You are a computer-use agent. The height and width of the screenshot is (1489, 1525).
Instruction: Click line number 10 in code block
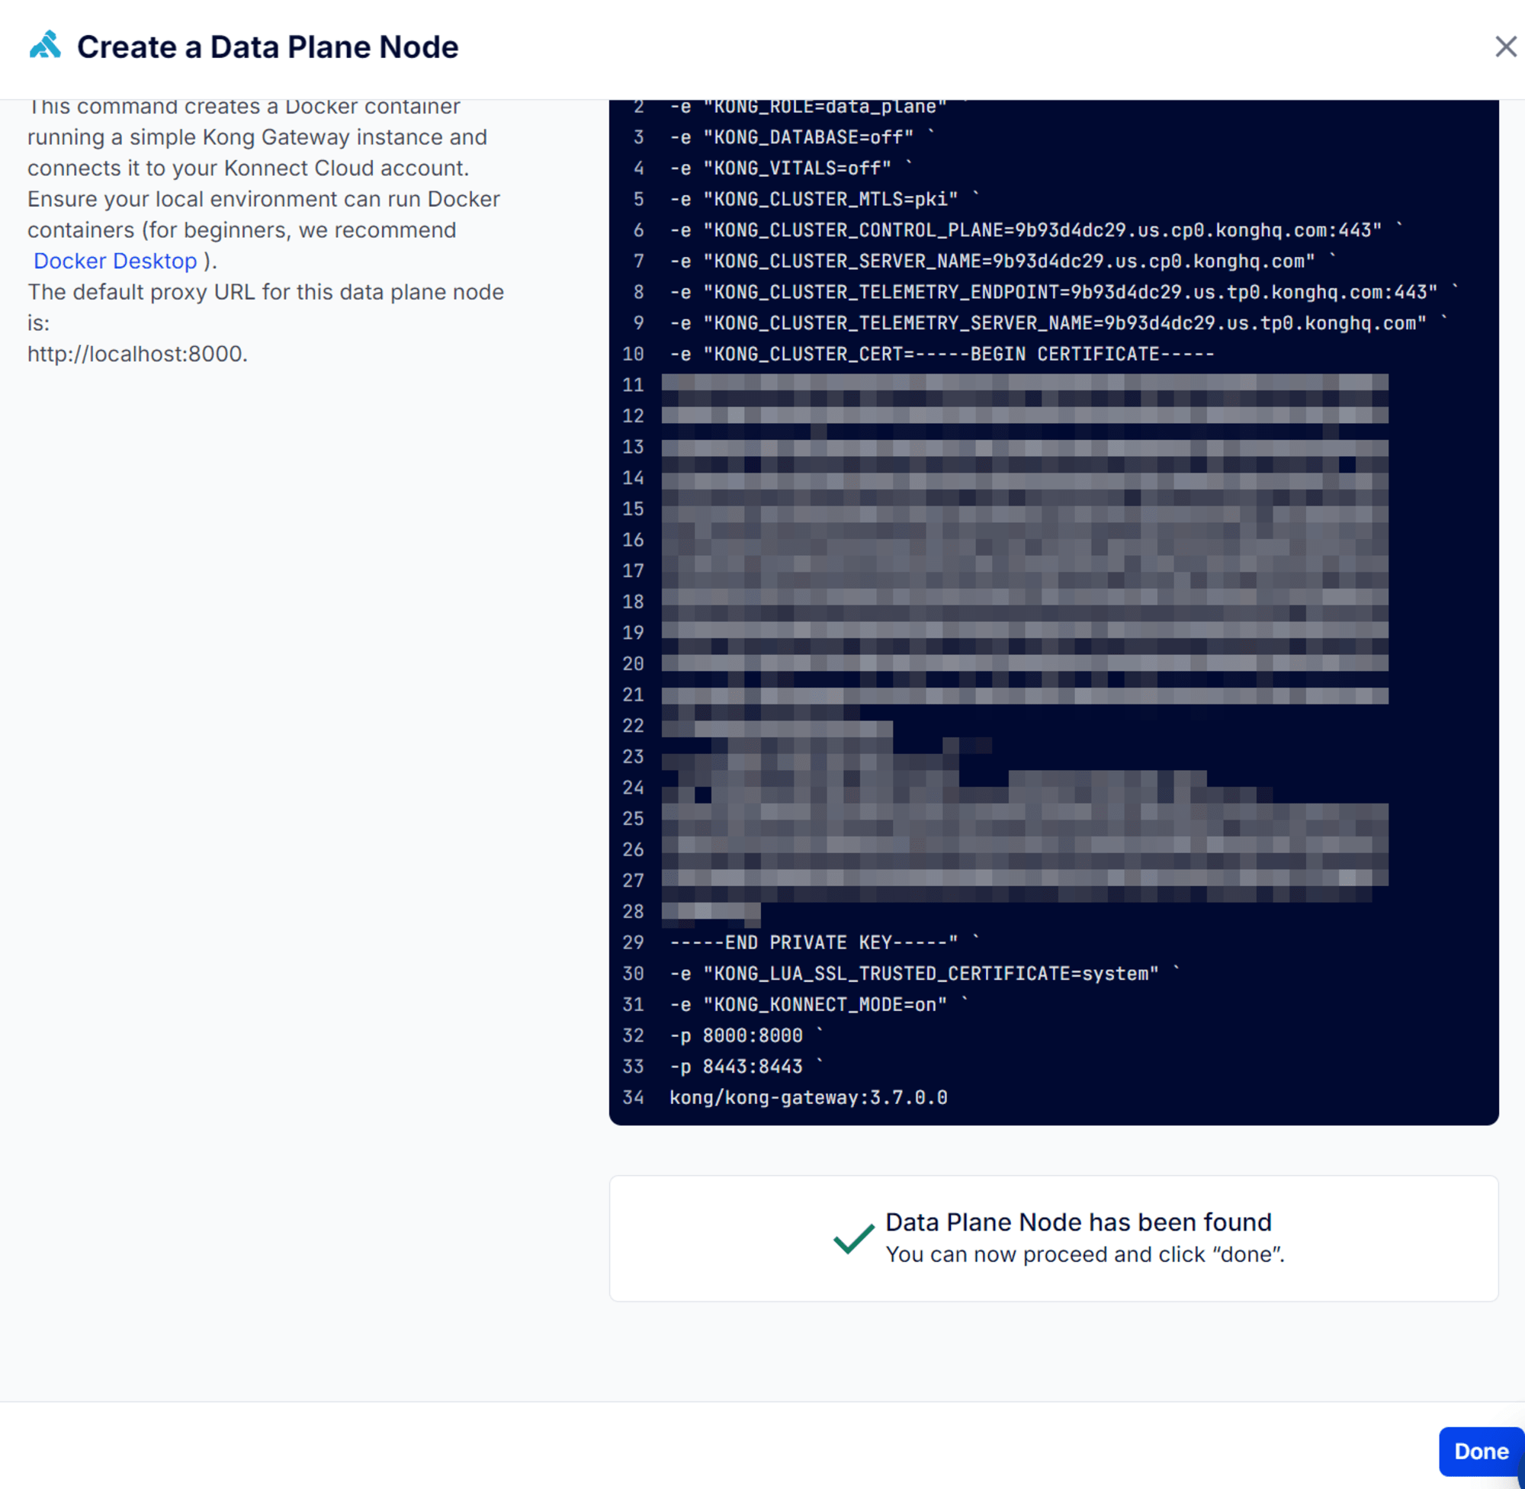[633, 355]
